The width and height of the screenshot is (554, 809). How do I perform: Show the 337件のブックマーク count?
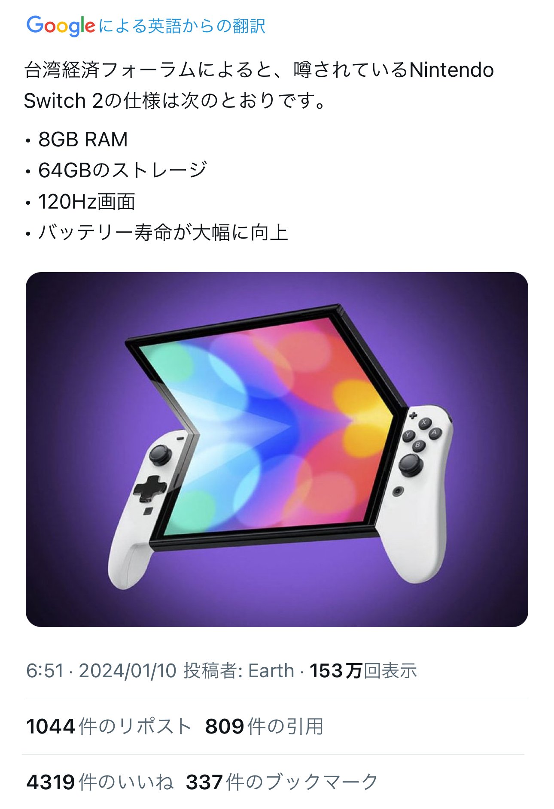click(282, 782)
